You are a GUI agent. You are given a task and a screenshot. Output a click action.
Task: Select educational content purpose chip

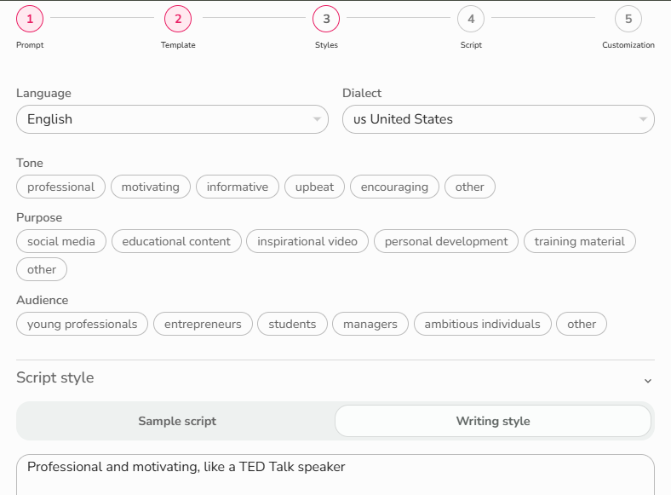(x=176, y=241)
